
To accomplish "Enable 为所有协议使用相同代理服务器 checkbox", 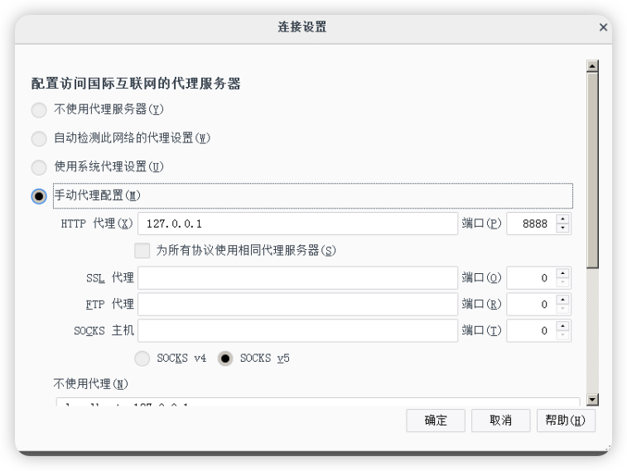I will (x=142, y=251).
